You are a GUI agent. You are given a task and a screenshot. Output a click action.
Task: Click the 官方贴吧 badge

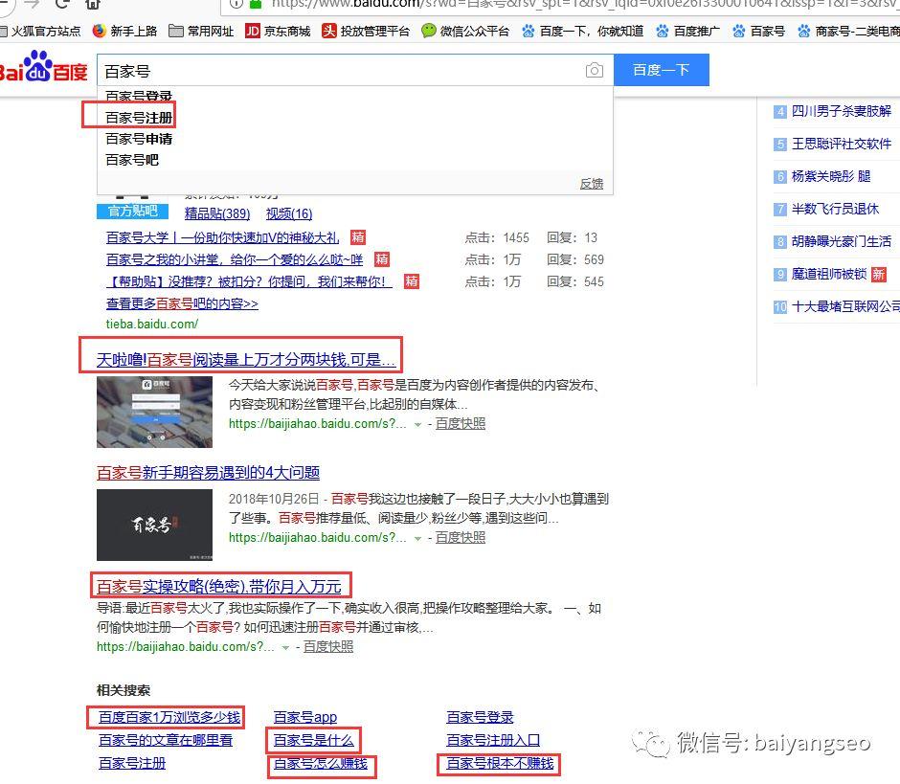point(132,212)
